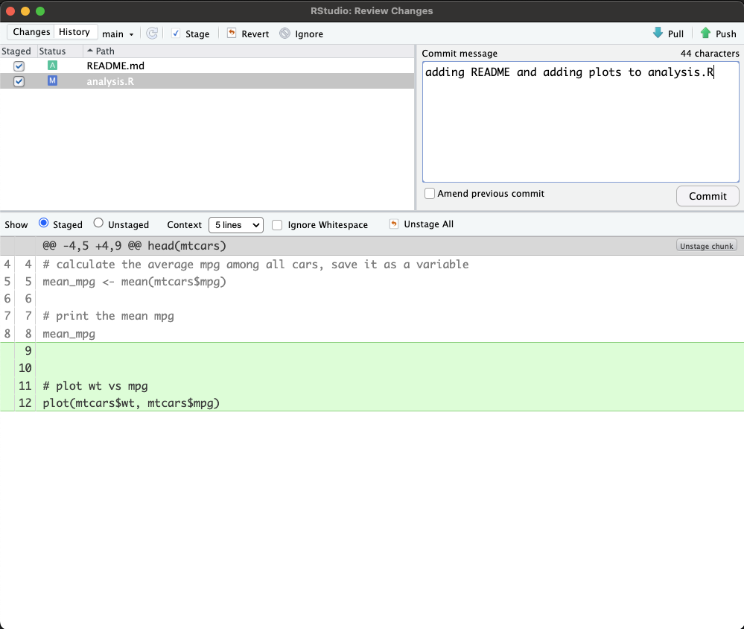Toggle the Ignore Whitespace checkbox
This screenshot has width=744, height=629.
(277, 225)
